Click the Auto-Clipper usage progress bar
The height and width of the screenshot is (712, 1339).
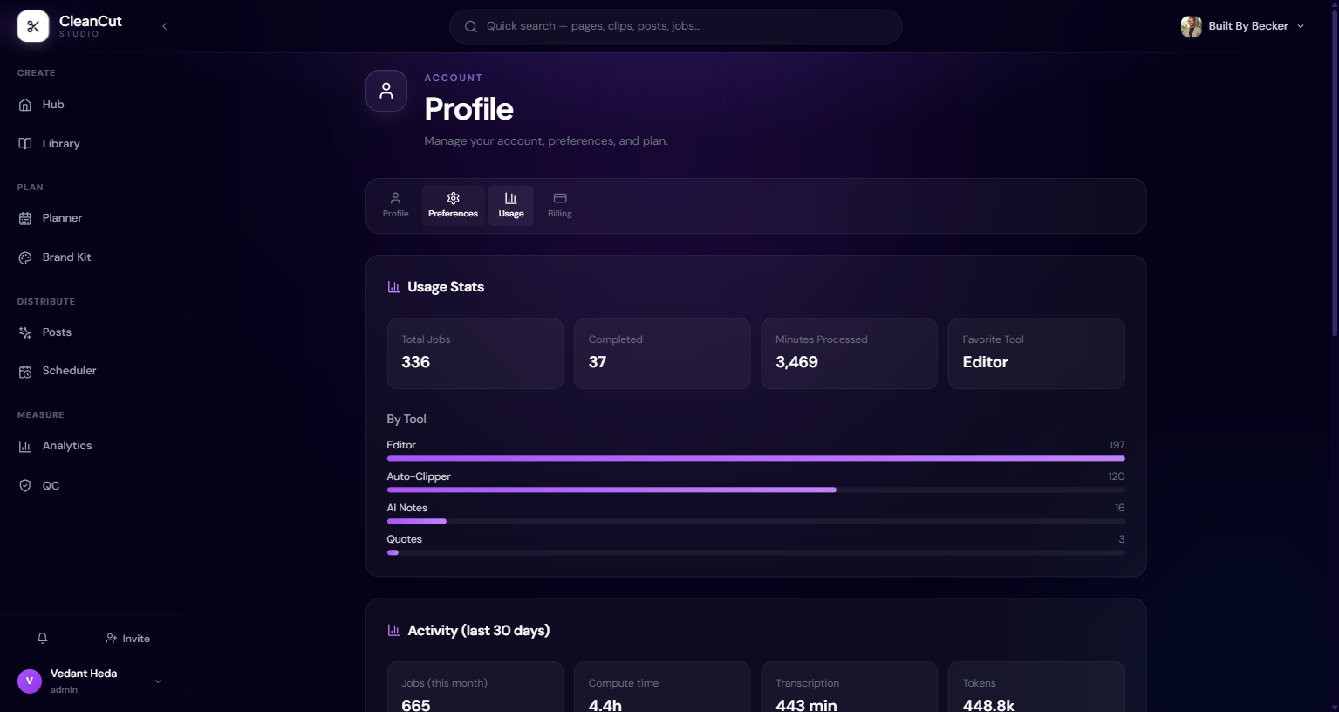[755, 489]
